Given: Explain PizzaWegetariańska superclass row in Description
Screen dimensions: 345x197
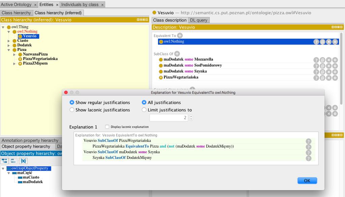Looking at the screenshot, I should [x=316, y=78].
